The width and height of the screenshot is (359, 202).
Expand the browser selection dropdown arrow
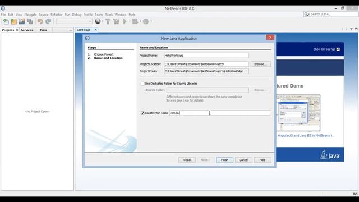[102, 21]
